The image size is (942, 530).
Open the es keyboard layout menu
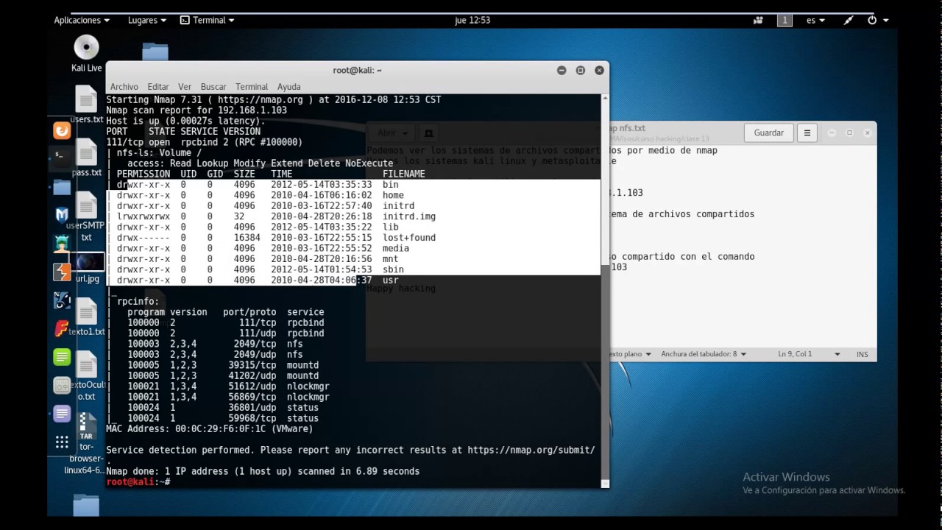pyautogui.click(x=815, y=21)
